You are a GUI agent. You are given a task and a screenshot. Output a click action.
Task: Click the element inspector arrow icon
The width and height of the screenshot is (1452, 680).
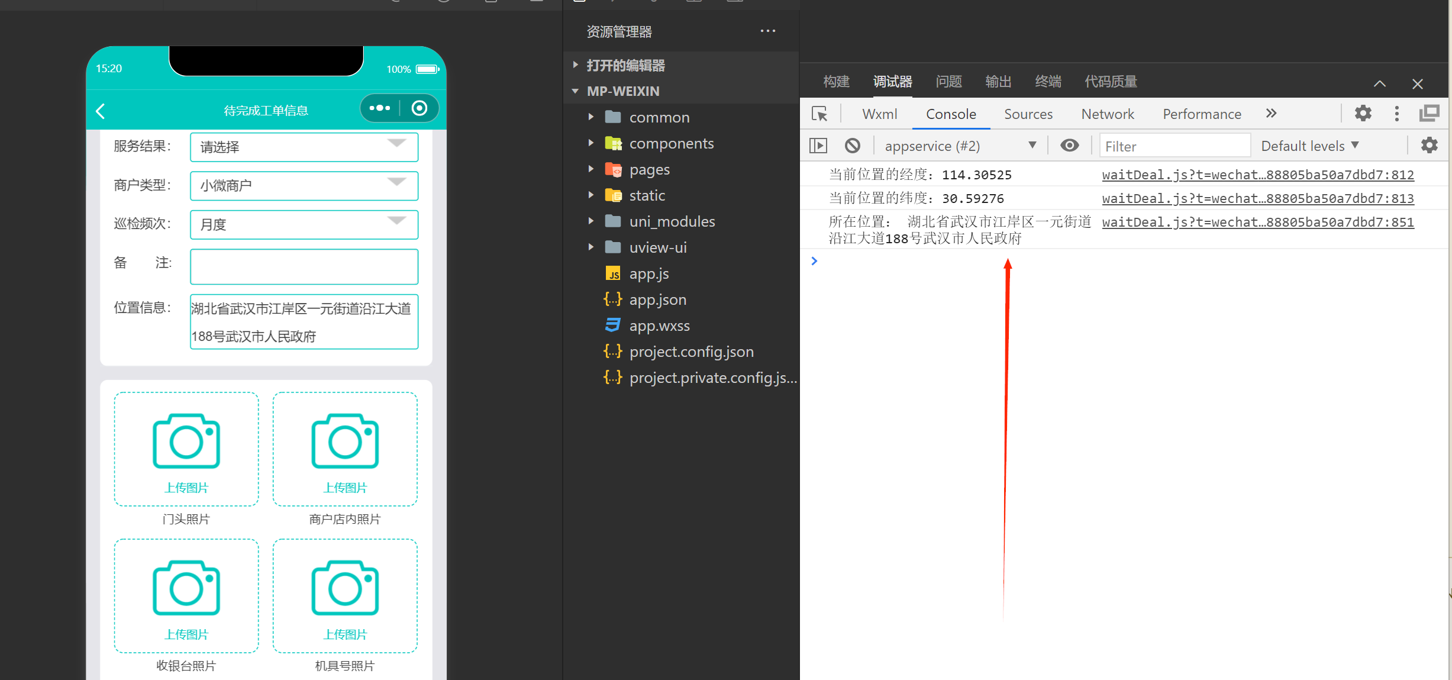[819, 114]
